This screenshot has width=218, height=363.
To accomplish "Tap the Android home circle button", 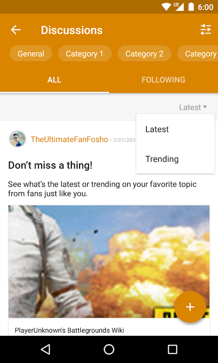I will (x=109, y=349).
